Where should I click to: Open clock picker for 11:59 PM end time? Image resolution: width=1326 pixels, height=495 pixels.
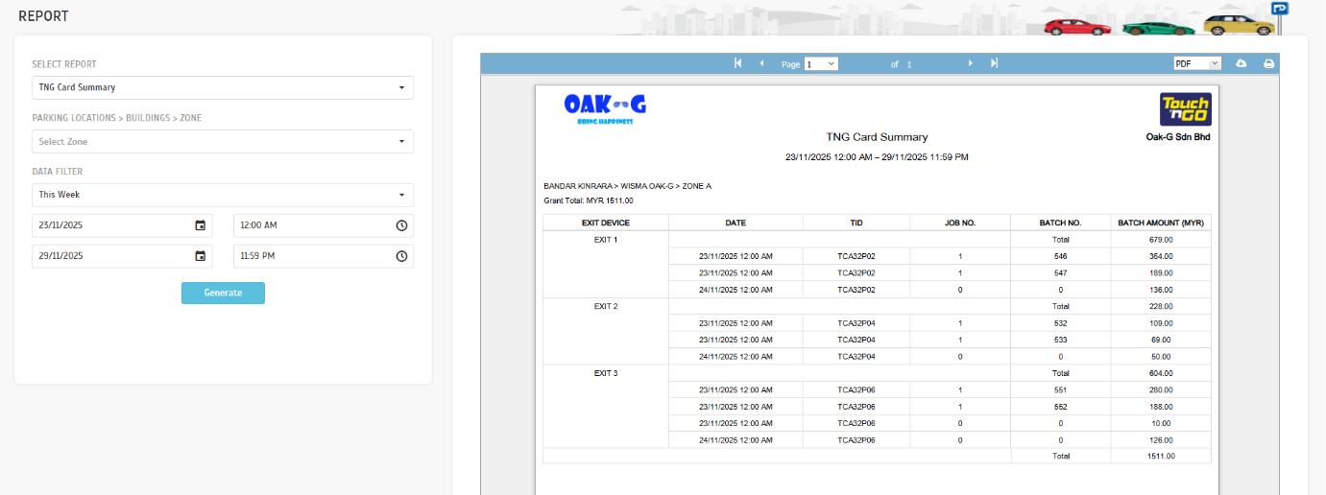[401, 256]
